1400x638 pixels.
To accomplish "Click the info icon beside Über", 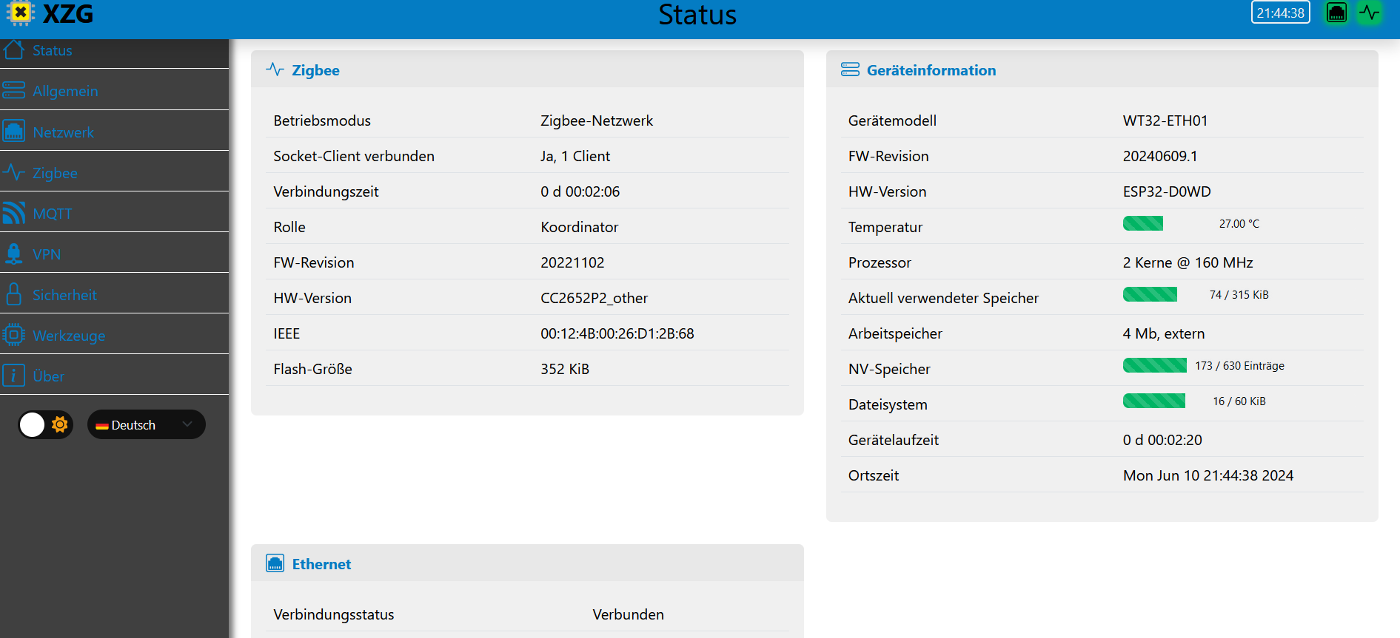I will coord(14,376).
